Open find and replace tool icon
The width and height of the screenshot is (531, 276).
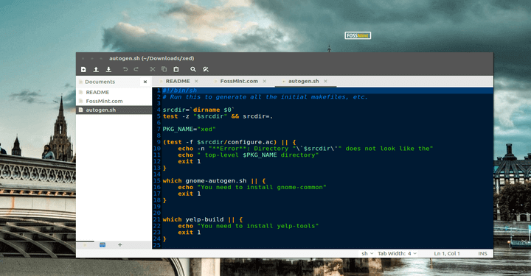coord(206,69)
